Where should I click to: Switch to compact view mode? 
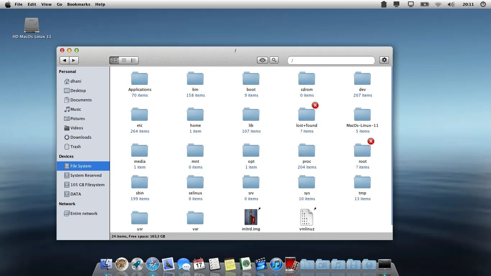click(x=133, y=60)
